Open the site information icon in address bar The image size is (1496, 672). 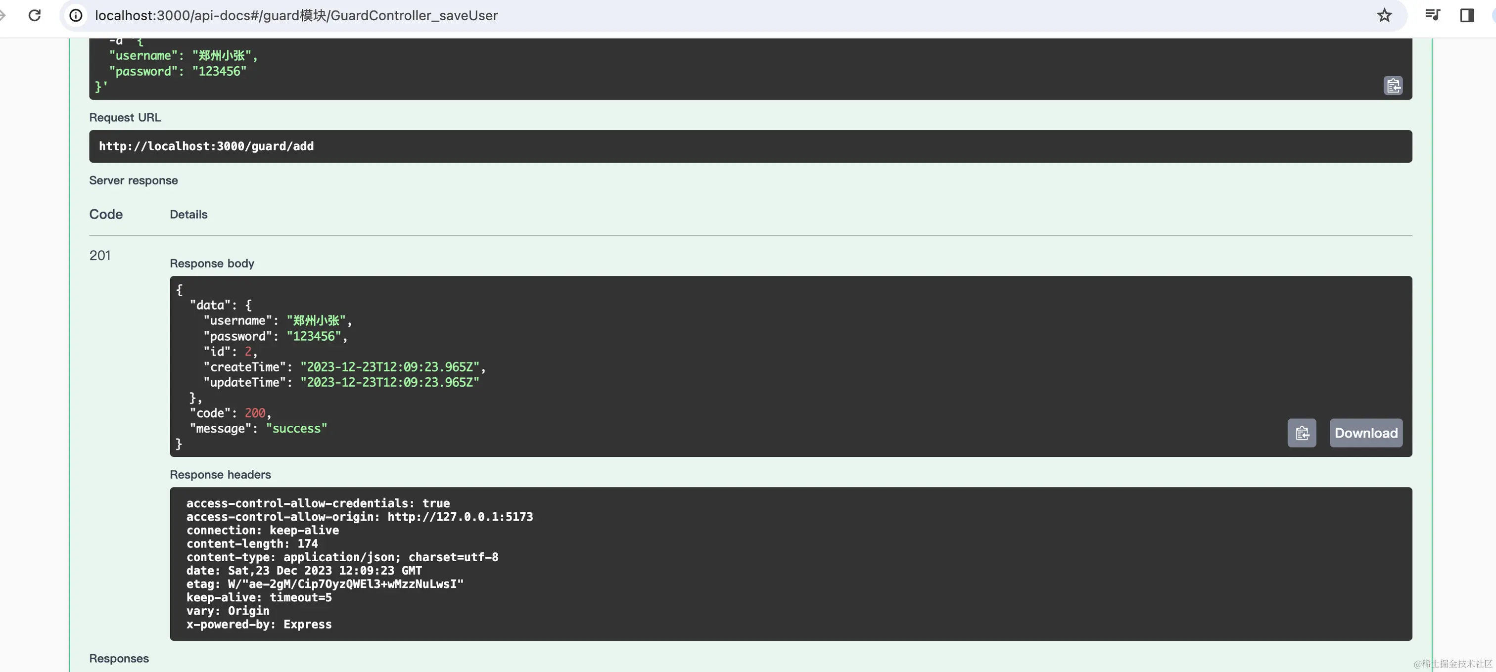click(76, 15)
